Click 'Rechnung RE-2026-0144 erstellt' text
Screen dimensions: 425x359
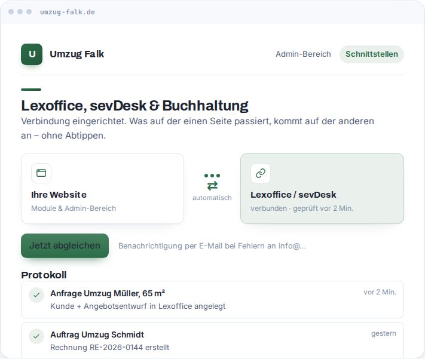point(110,347)
